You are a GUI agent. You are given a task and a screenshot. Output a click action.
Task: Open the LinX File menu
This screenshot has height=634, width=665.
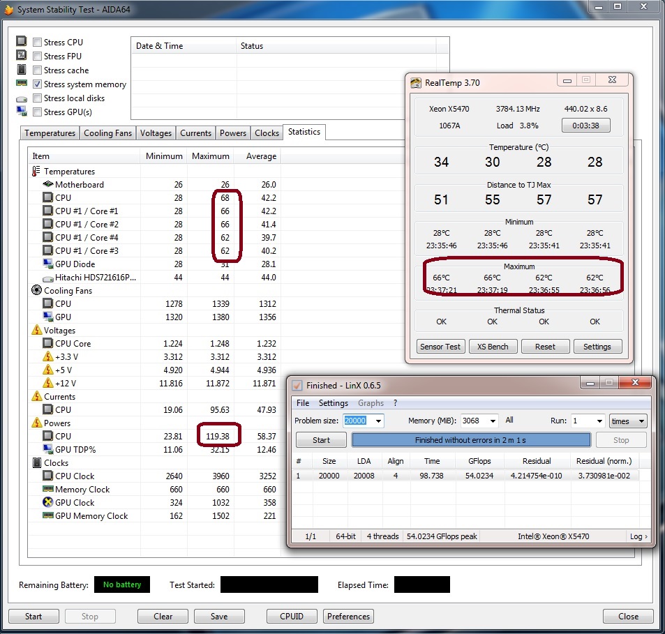[303, 402]
